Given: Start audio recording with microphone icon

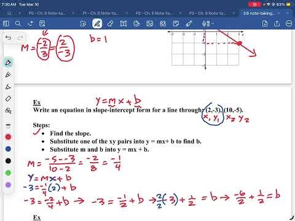Looking at the screenshot, I should click(205, 23).
